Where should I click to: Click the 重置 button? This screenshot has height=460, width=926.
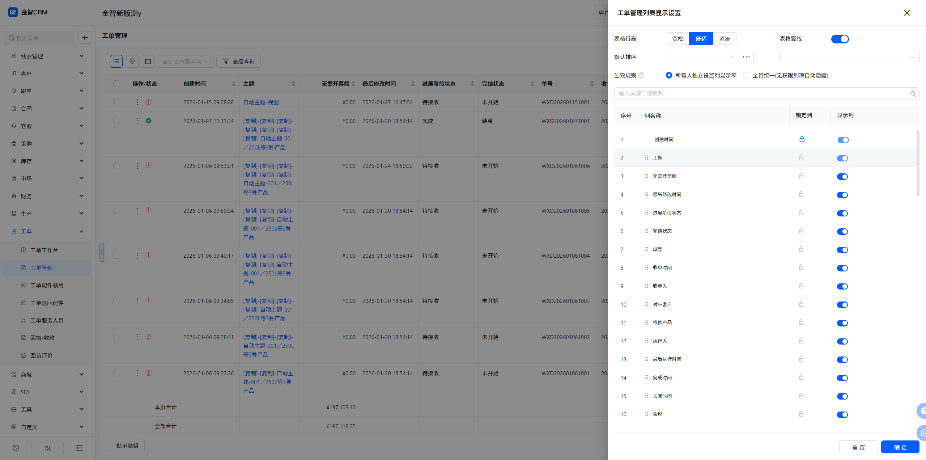tap(858, 447)
